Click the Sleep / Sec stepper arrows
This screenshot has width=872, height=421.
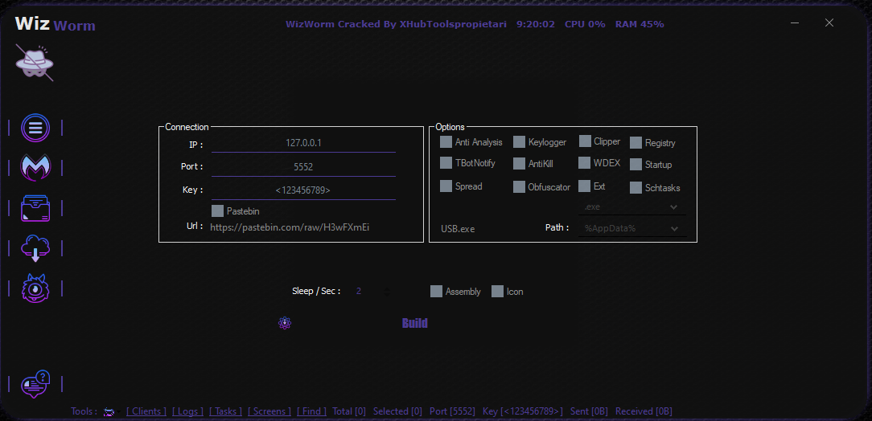[x=387, y=292]
